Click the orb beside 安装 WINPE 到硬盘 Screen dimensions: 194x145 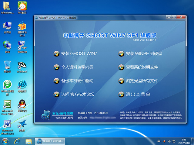coord(121,53)
